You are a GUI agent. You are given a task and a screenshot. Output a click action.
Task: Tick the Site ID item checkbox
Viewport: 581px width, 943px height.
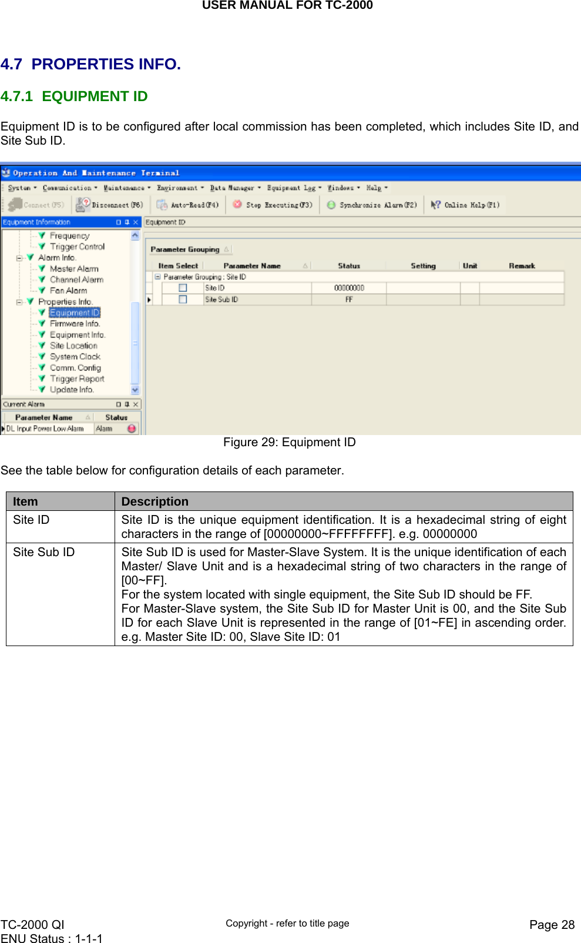pyautogui.click(x=183, y=288)
